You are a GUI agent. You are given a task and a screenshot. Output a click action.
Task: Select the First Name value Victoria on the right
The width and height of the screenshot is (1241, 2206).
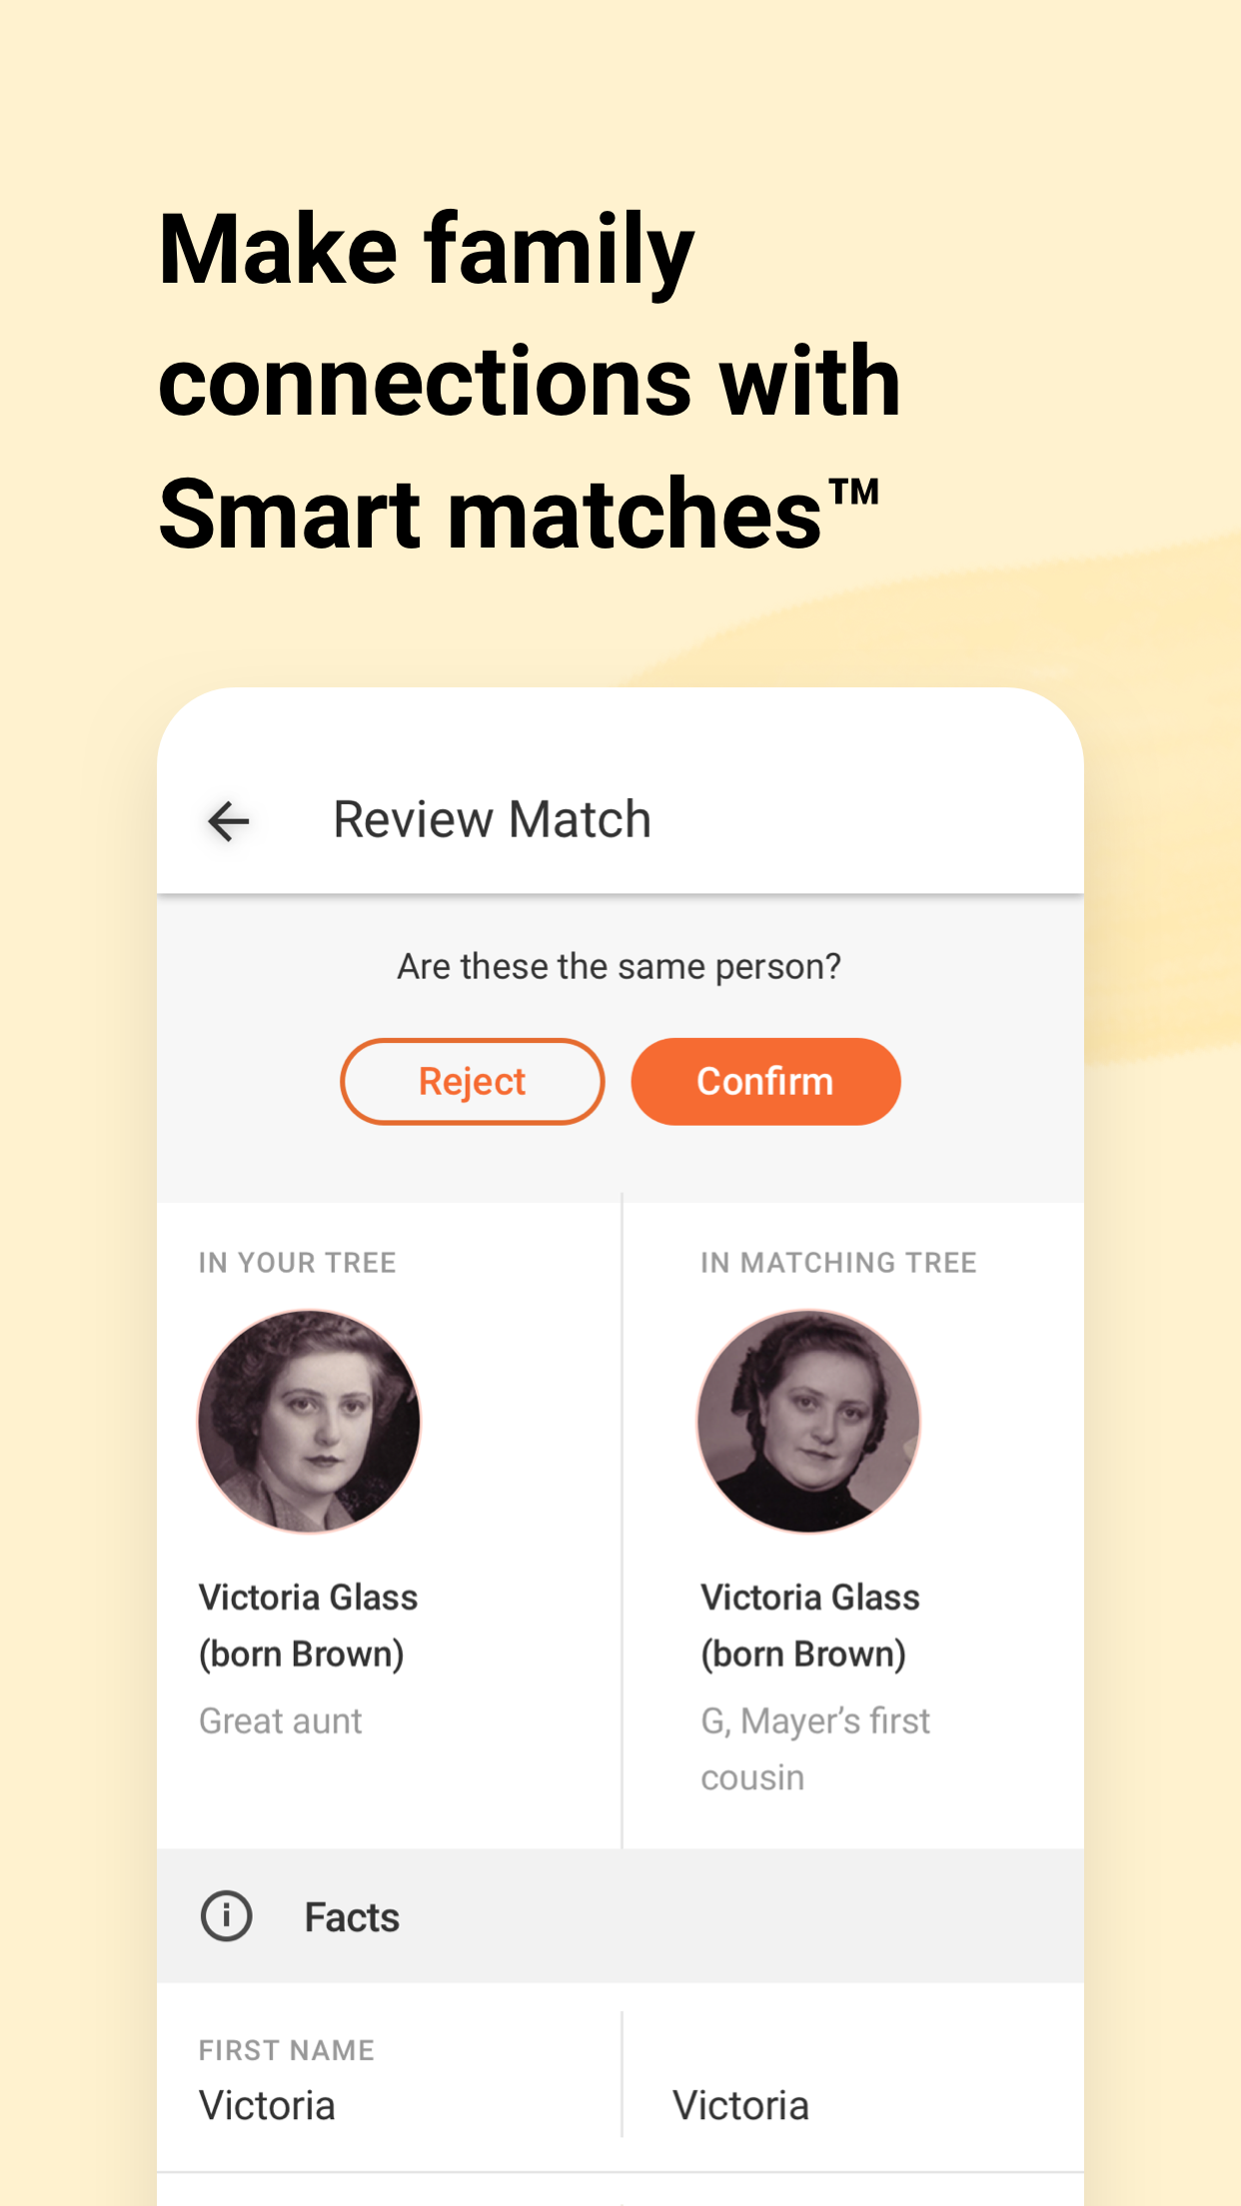(740, 2104)
